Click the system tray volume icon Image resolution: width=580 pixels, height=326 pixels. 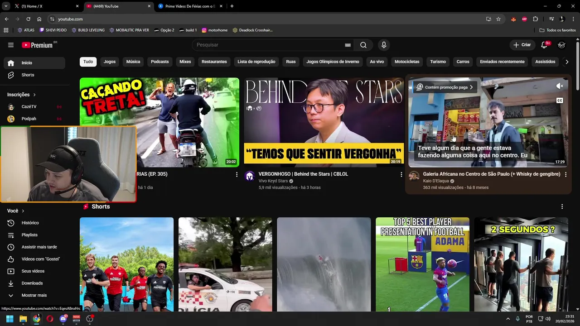pyautogui.click(x=548, y=319)
